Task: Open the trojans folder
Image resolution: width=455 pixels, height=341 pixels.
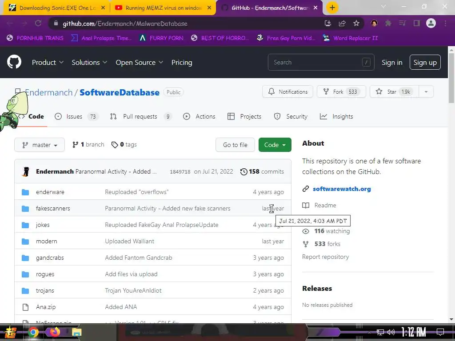Action: [x=45, y=290]
